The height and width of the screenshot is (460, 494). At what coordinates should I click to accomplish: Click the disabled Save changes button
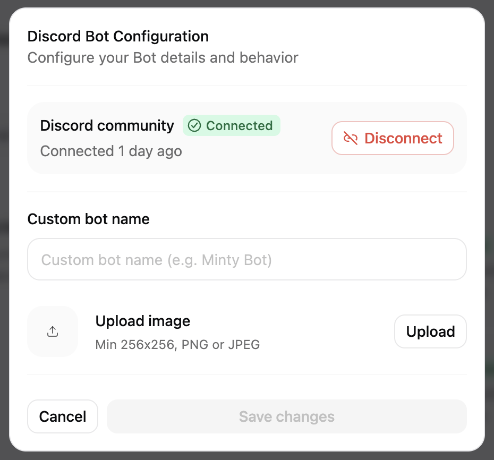click(x=286, y=416)
